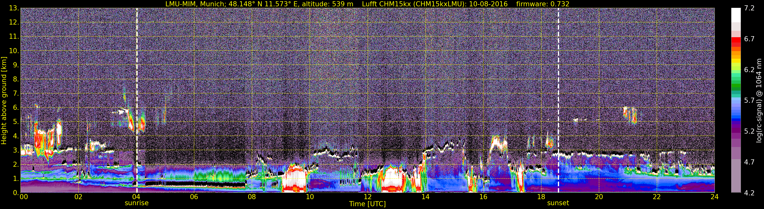Click the '12.' height tick label
764x209 pixels.
[x=14, y=22]
